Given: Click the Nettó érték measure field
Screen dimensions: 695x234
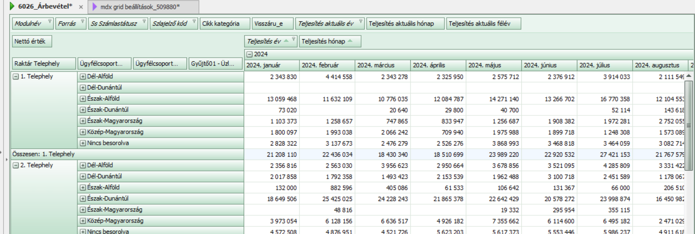Looking at the screenshot, I should [x=32, y=41].
